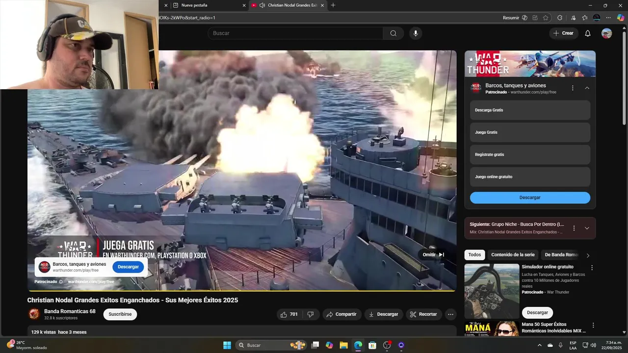Click the Crear button
The height and width of the screenshot is (353, 628).
pyautogui.click(x=563, y=33)
